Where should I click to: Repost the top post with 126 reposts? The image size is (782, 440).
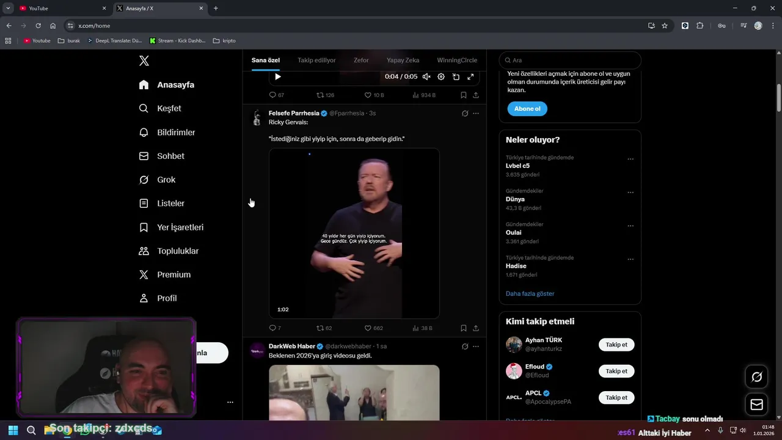[x=325, y=95]
